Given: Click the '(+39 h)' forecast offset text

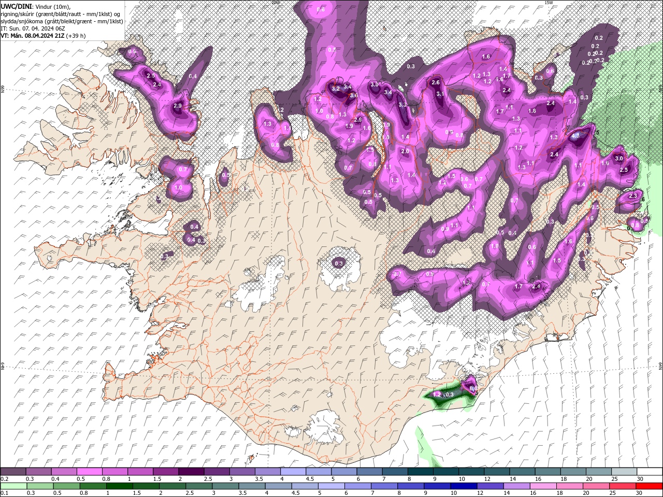Looking at the screenshot, I should [76, 36].
